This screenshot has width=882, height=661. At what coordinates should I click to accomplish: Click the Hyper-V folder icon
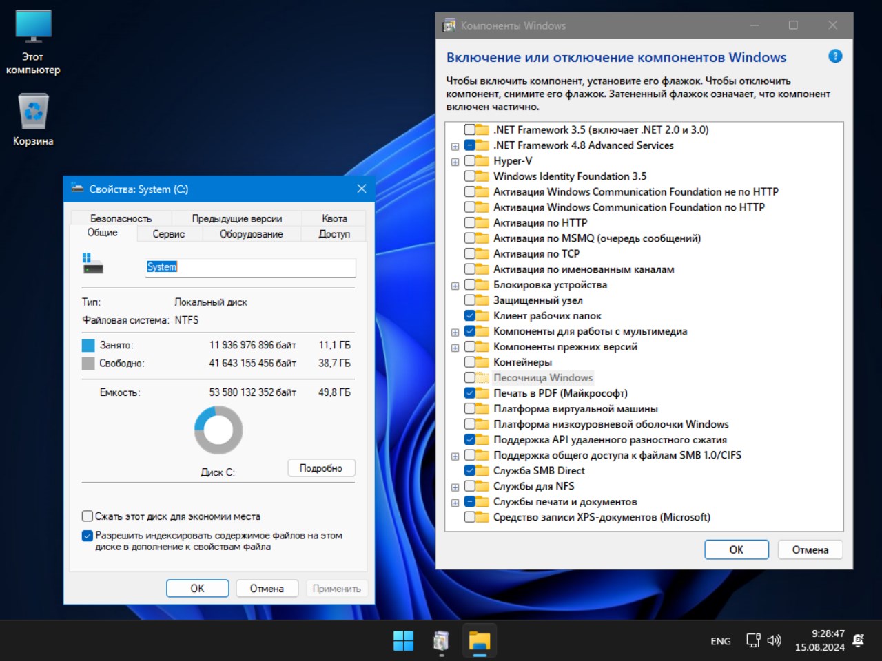pos(482,160)
